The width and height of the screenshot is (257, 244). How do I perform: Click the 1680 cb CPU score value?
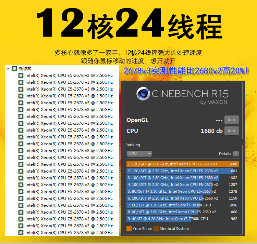coord(212,131)
